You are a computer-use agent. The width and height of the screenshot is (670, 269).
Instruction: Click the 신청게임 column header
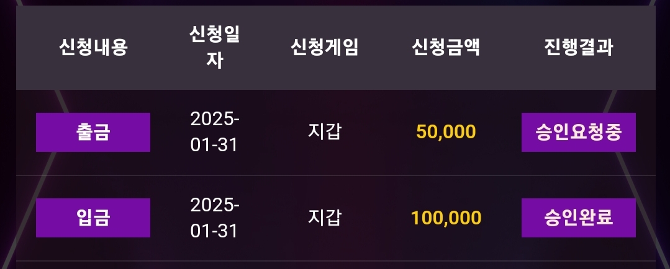324,48
